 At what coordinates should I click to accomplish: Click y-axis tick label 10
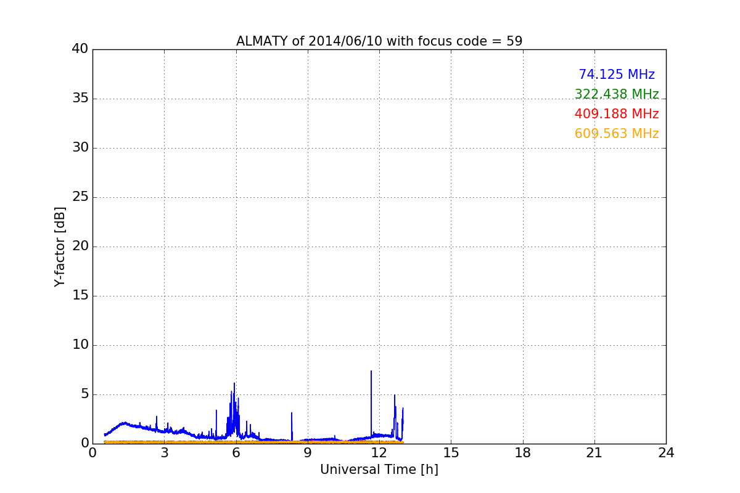pyautogui.click(x=80, y=345)
